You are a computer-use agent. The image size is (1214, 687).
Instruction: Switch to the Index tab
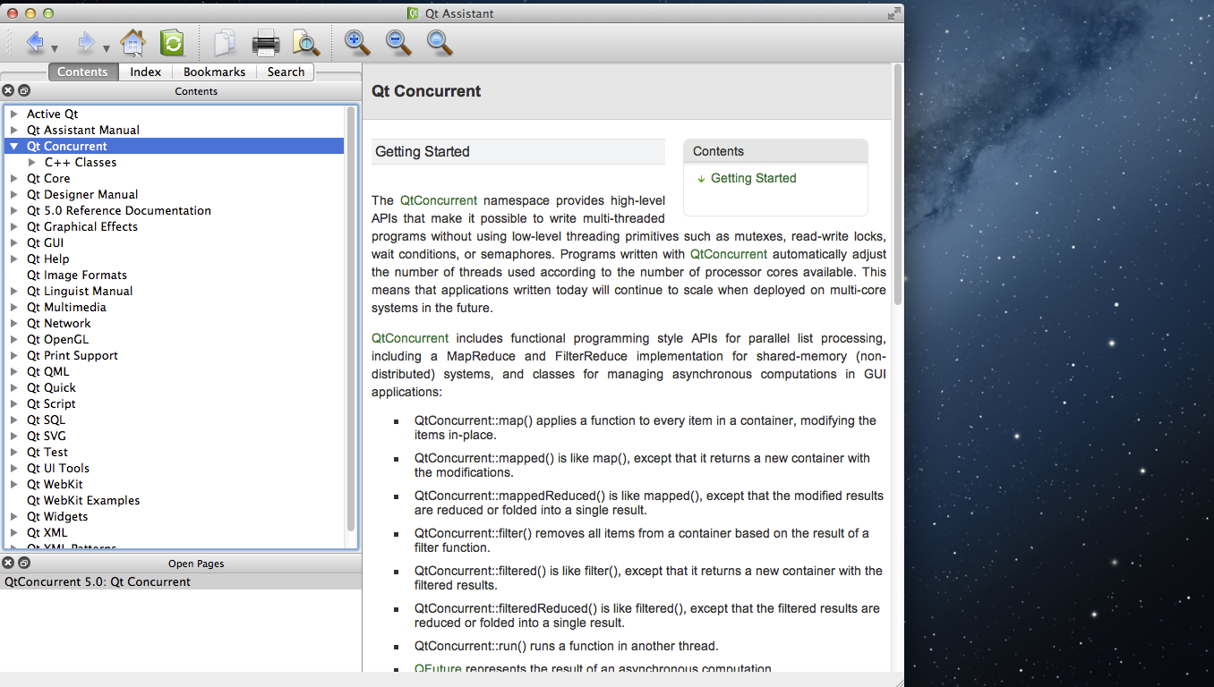click(x=145, y=72)
